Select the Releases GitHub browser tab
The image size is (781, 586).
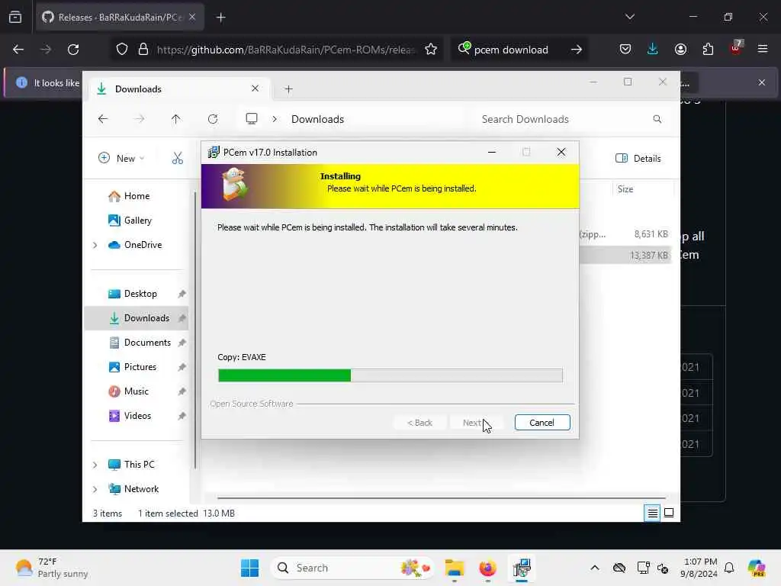point(120,18)
